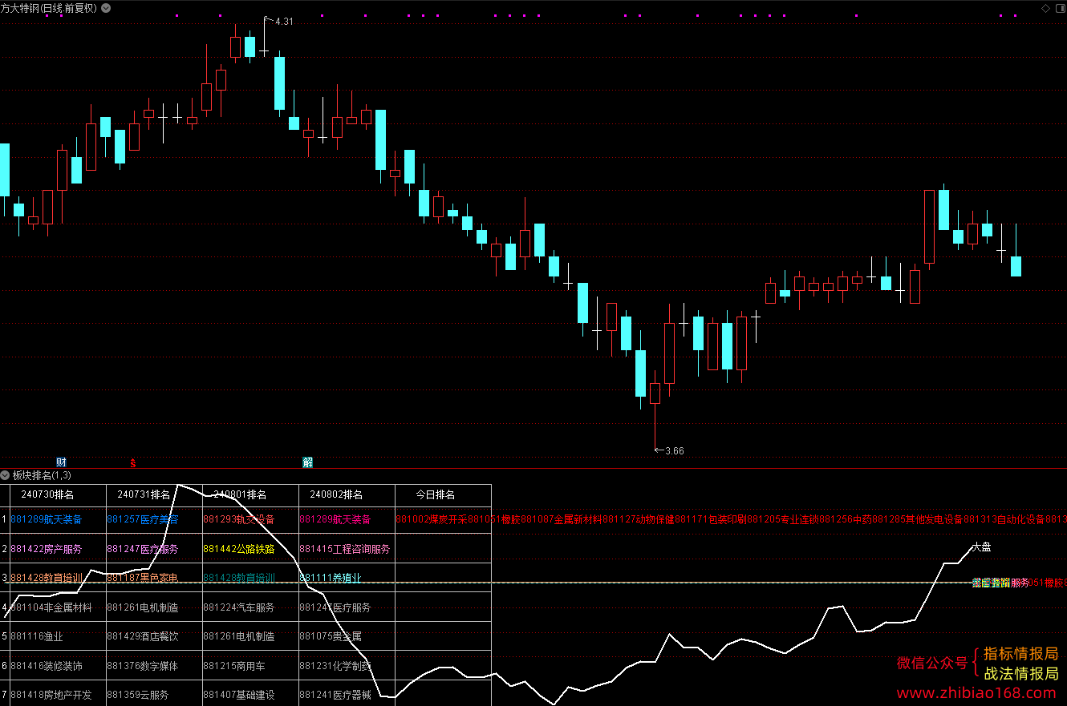Click 881313自动化设备 in today's ranking
The width and height of the screenshot is (1067, 706).
(1004, 519)
